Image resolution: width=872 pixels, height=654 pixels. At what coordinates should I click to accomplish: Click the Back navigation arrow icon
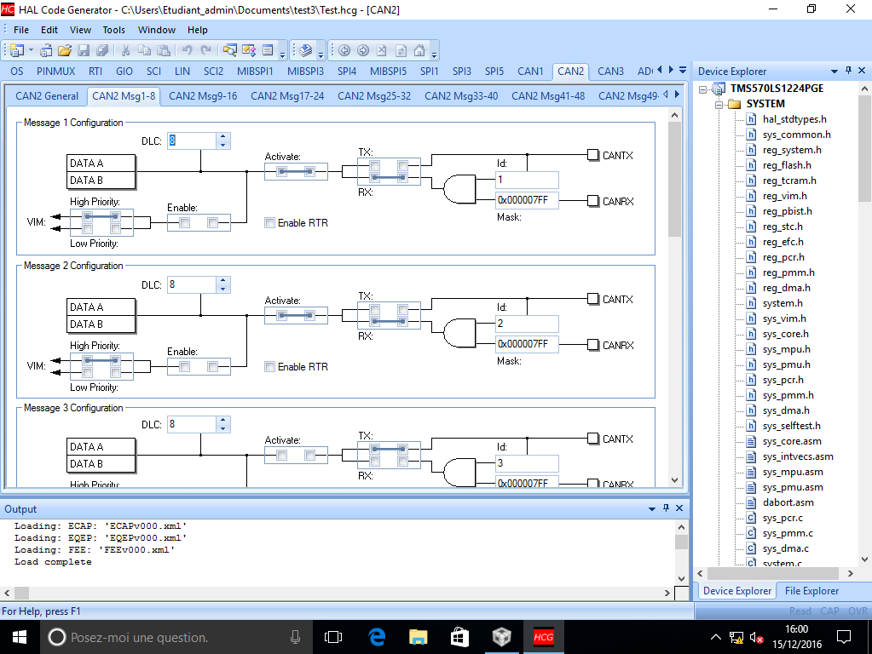(344, 50)
